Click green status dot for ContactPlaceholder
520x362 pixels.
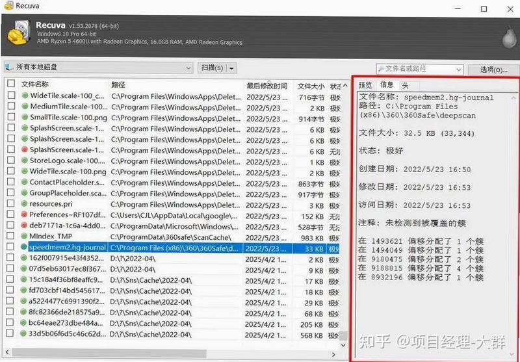point(24,182)
